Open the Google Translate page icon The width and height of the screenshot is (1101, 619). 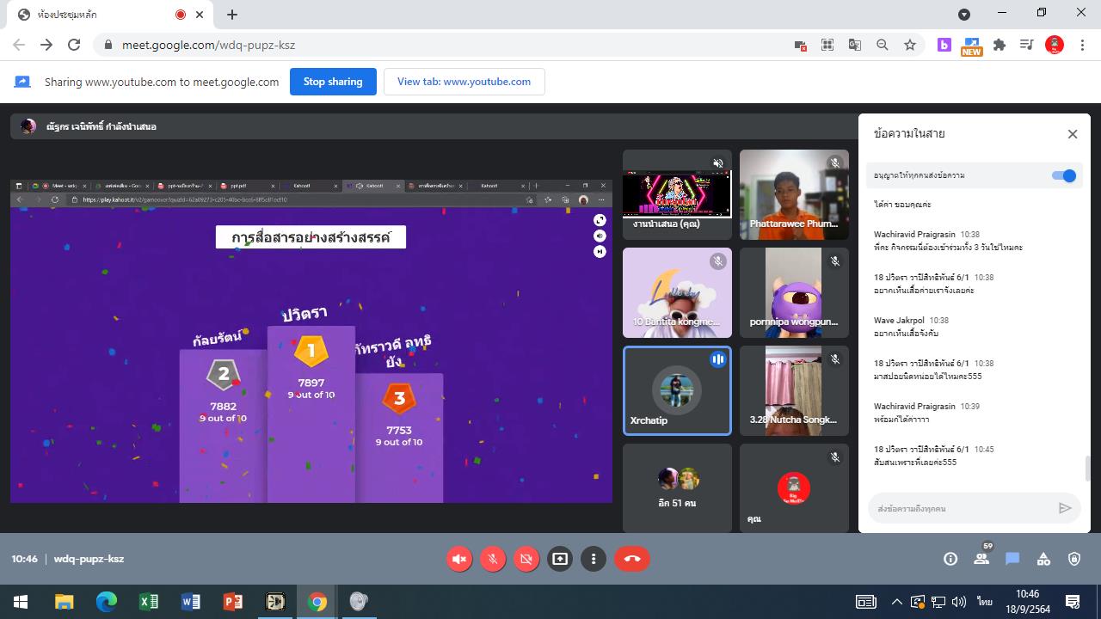pyautogui.click(x=855, y=45)
